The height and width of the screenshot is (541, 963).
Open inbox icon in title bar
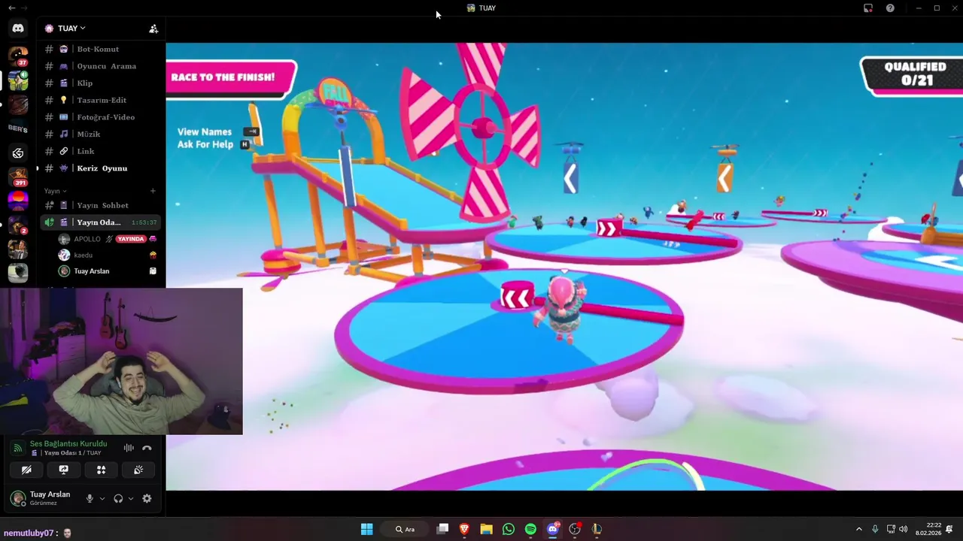[x=868, y=8]
